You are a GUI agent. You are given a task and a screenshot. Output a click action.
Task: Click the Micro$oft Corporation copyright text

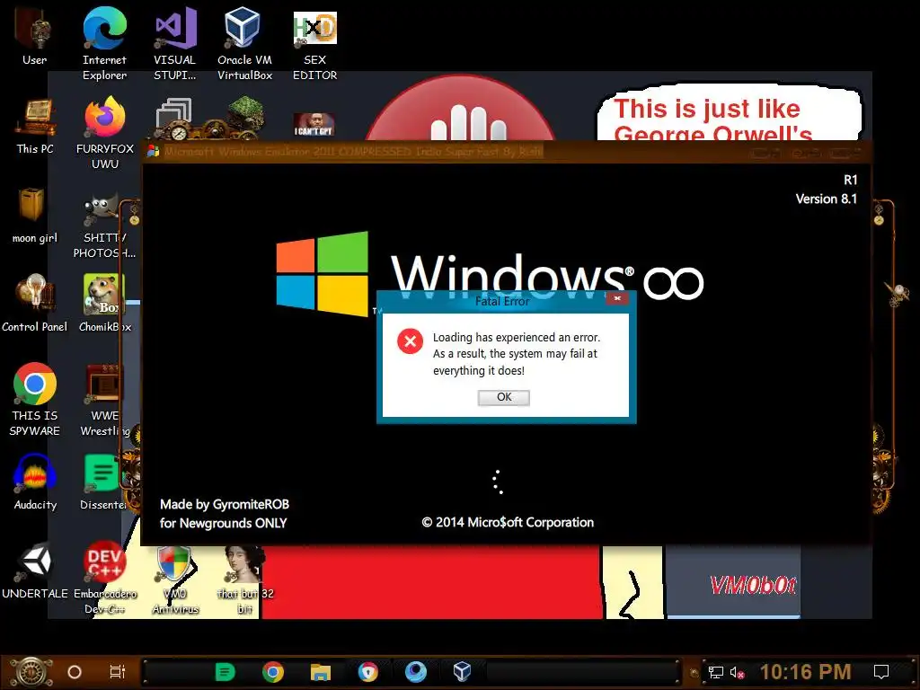point(508,522)
